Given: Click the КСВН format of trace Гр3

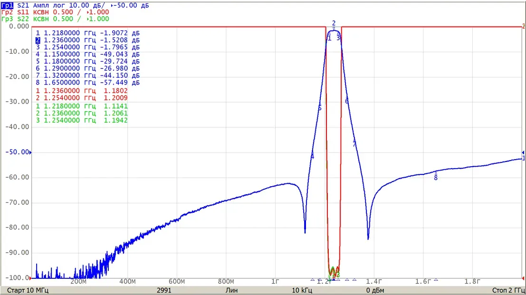Looking at the screenshot, I should (x=41, y=19).
